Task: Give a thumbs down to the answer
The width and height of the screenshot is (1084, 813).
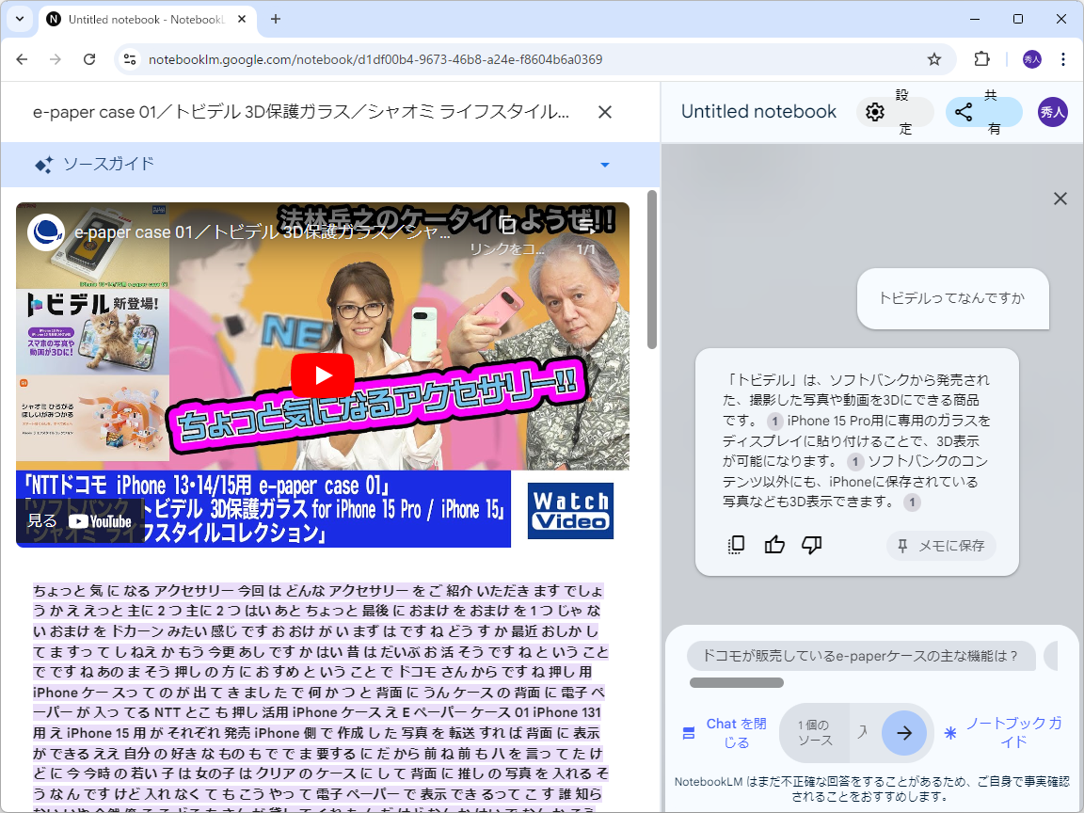Action: [812, 545]
